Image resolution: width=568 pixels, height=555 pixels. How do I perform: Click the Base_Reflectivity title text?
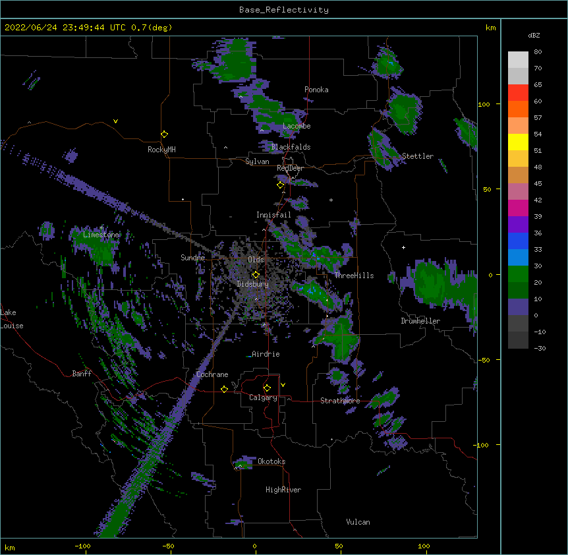tap(284, 10)
